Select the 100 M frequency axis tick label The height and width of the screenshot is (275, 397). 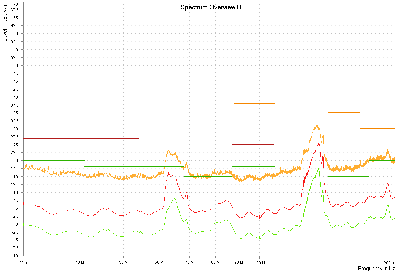tap(259, 263)
